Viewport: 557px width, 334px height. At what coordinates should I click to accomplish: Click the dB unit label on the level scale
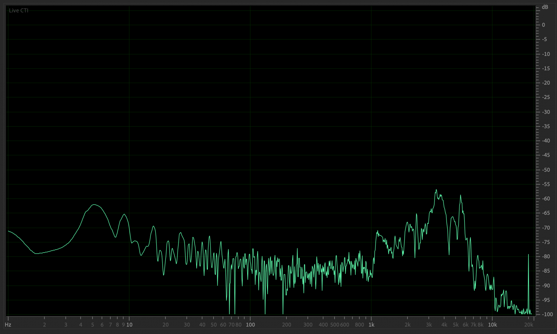click(x=545, y=7)
